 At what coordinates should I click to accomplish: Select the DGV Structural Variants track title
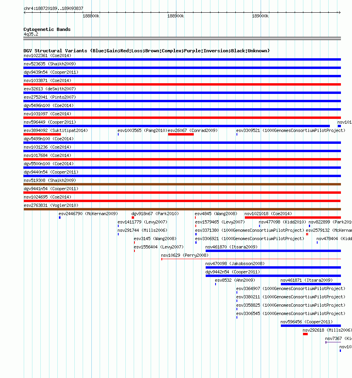[x=146, y=51]
